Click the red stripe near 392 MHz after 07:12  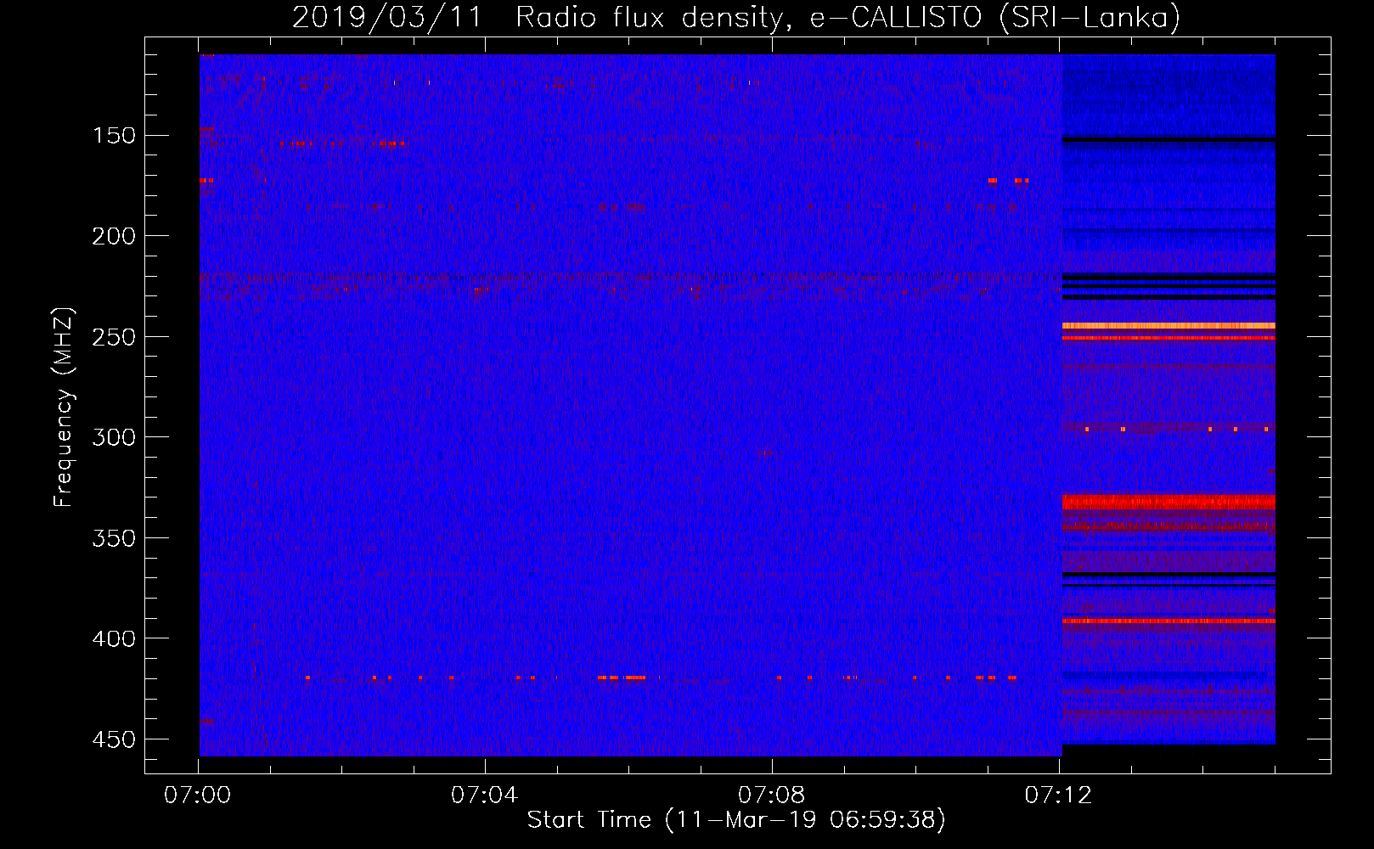pos(1168,621)
